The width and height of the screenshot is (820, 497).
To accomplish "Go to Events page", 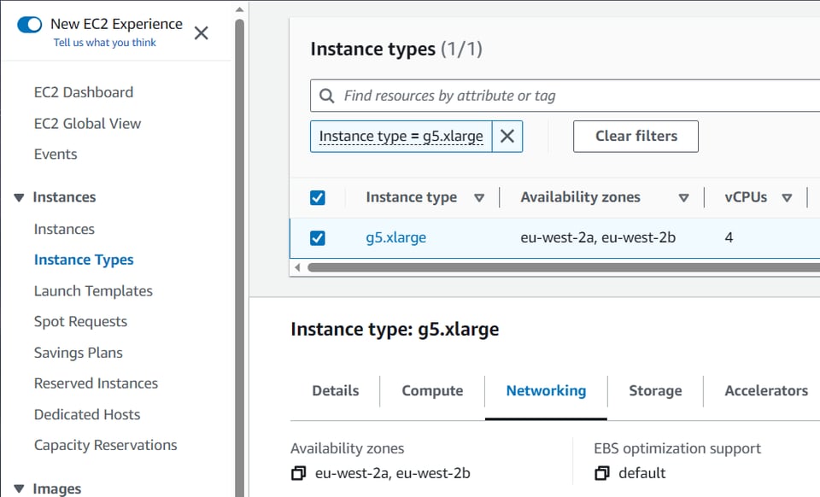I will point(56,155).
